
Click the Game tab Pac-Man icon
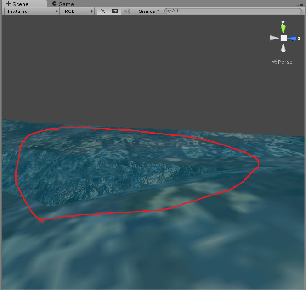point(55,4)
